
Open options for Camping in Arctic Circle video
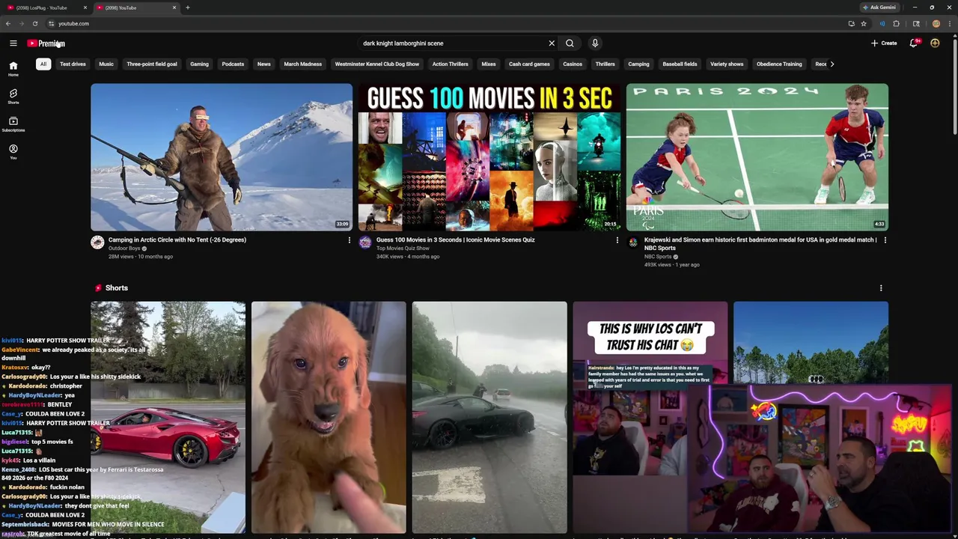pyautogui.click(x=349, y=240)
